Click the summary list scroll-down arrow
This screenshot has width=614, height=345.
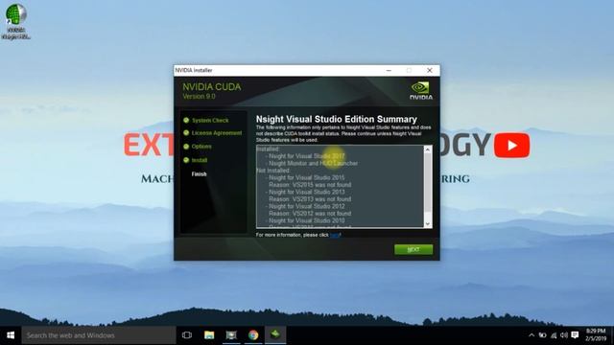(428, 223)
